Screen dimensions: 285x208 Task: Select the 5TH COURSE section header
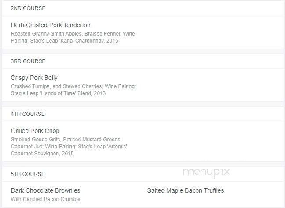tap(28, 174)
